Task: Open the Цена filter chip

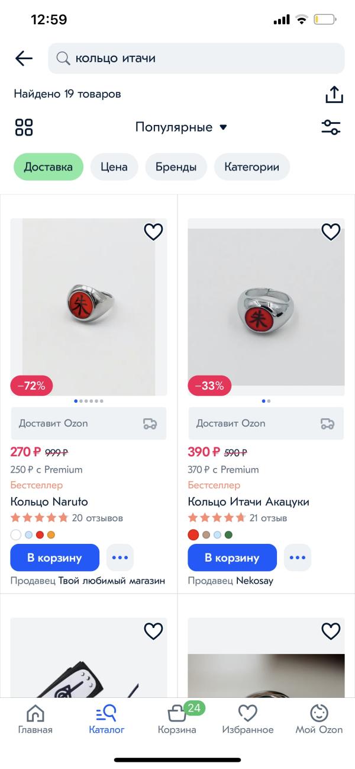Action: coord(114,167)
